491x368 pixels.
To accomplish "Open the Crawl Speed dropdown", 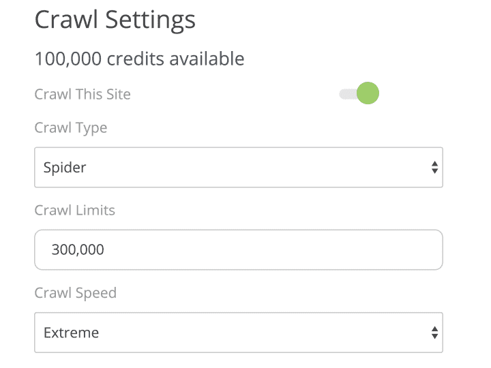I will (x=238, y=333).
